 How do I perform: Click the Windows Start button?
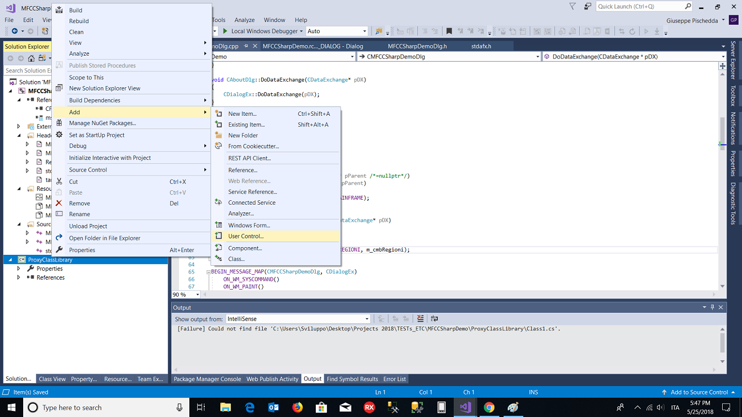tap(12, 407)
